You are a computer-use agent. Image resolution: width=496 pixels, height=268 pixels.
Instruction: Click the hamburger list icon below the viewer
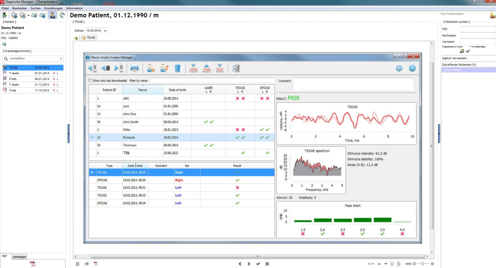(x=77, y=264)
